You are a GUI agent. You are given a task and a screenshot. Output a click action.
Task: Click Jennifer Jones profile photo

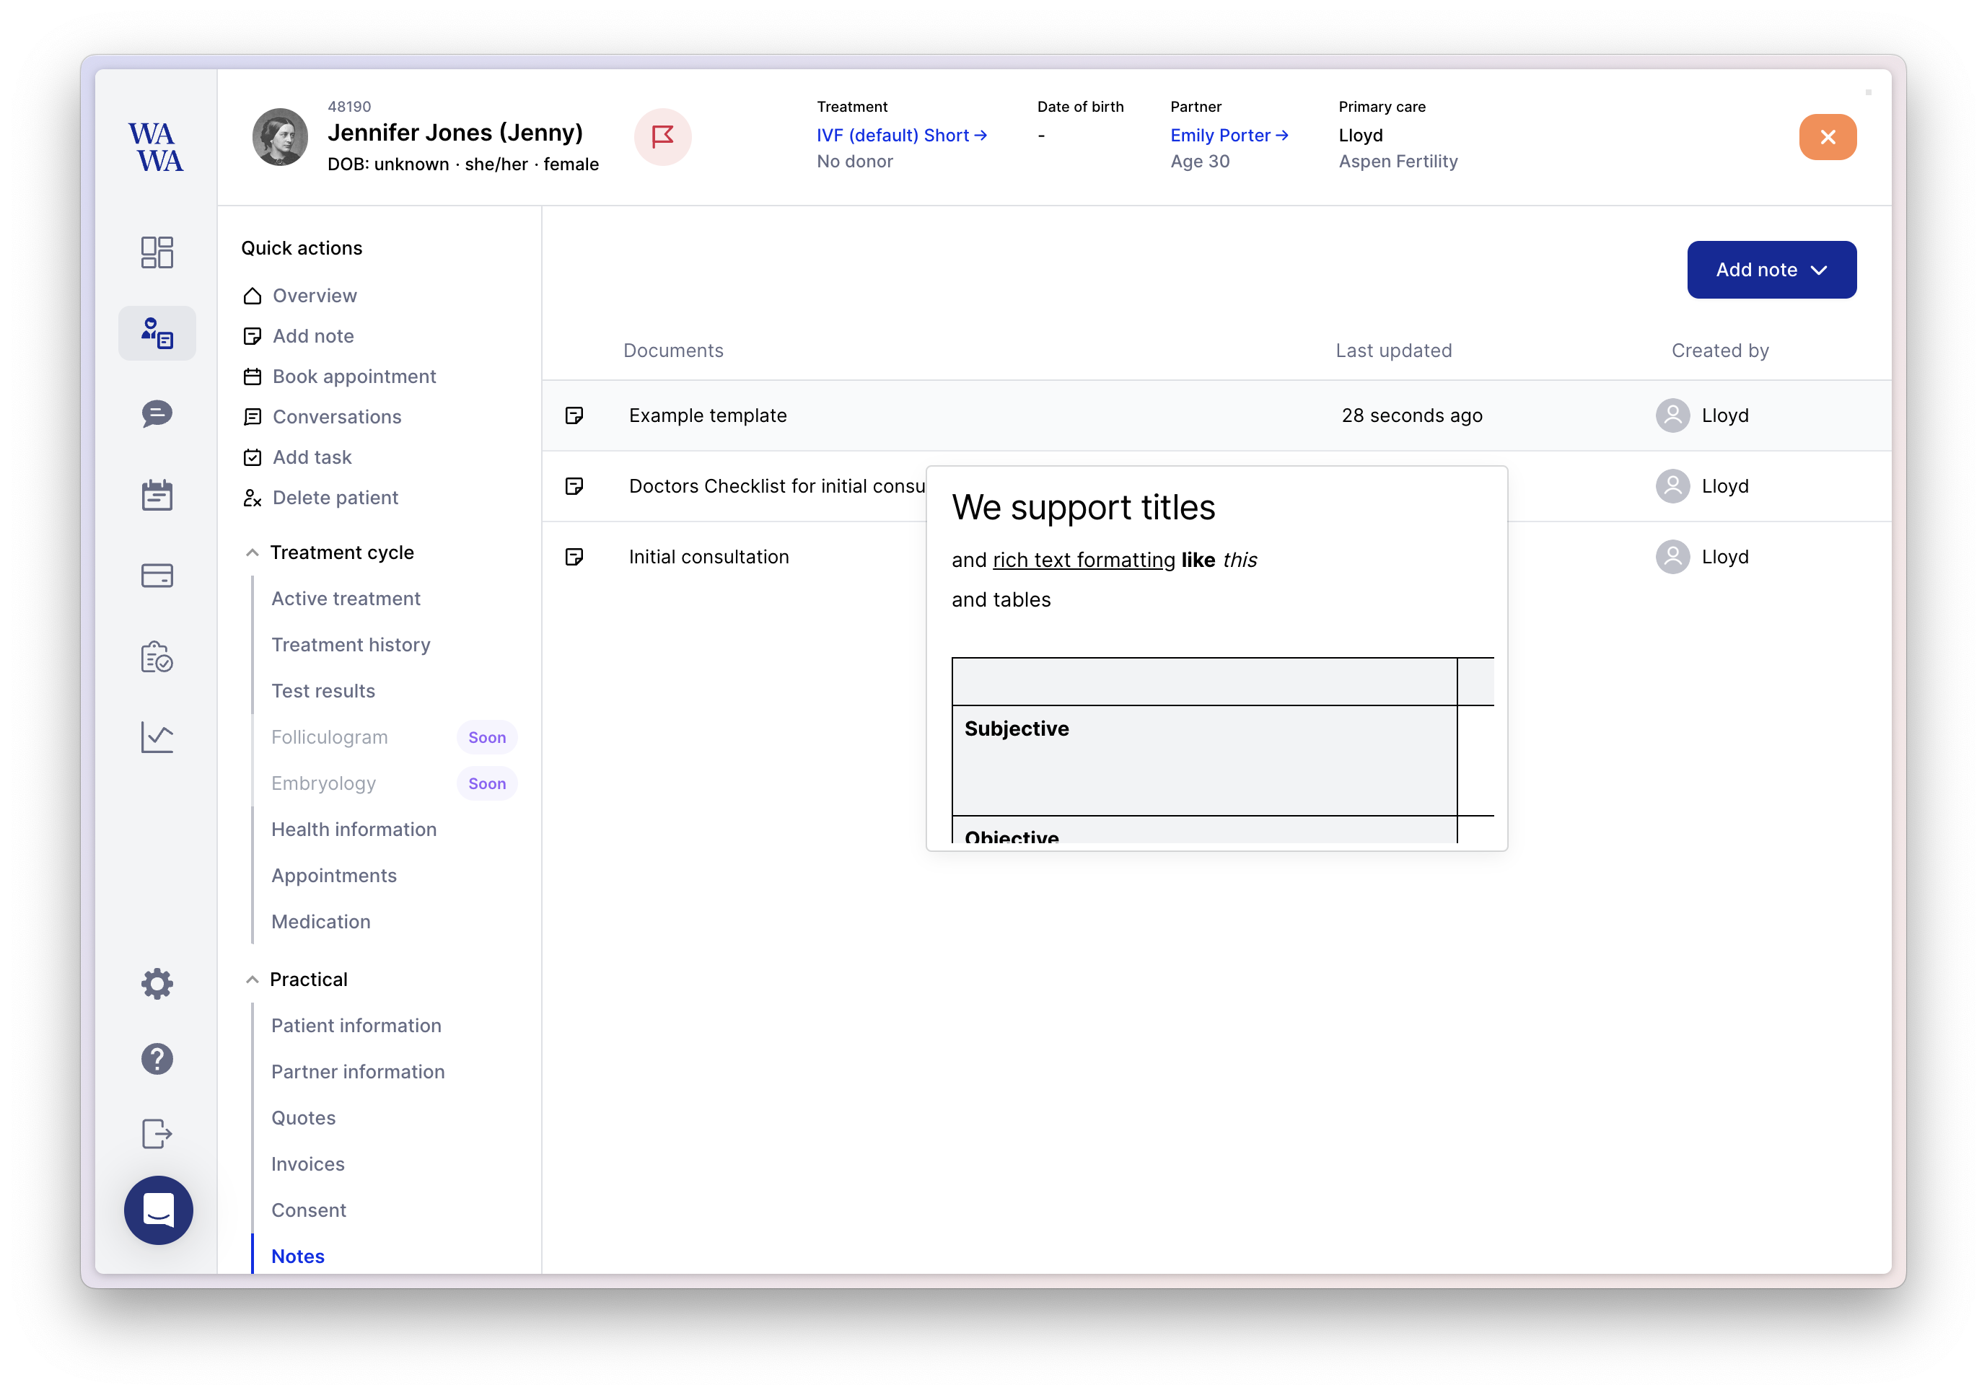(x=279, y=137)
